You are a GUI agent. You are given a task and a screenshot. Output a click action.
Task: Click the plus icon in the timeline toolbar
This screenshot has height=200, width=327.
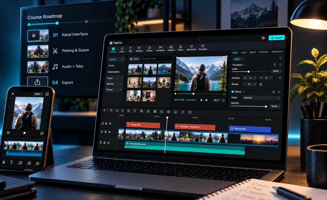[x=104, y=110]
